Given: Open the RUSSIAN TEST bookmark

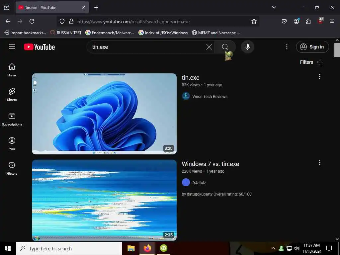Looking at the screenshot, I should (x=66, y=33).
